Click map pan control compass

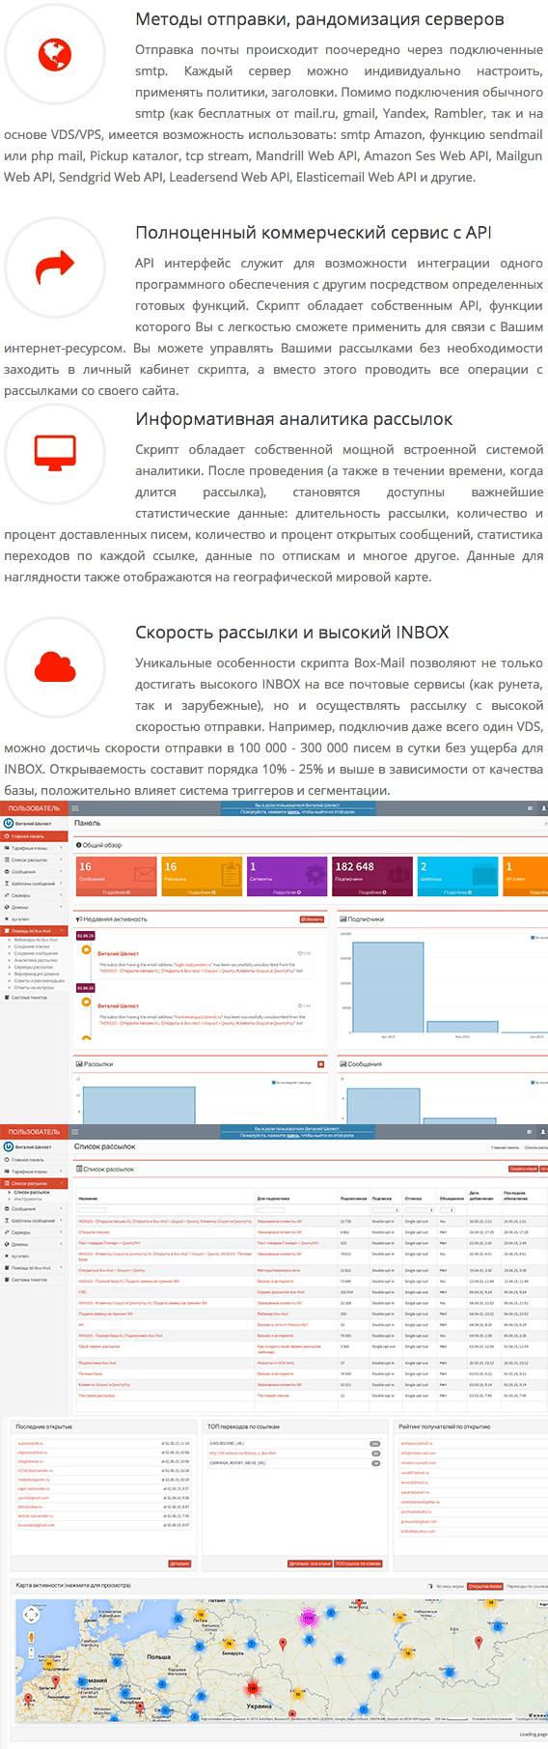point(32,1614)
